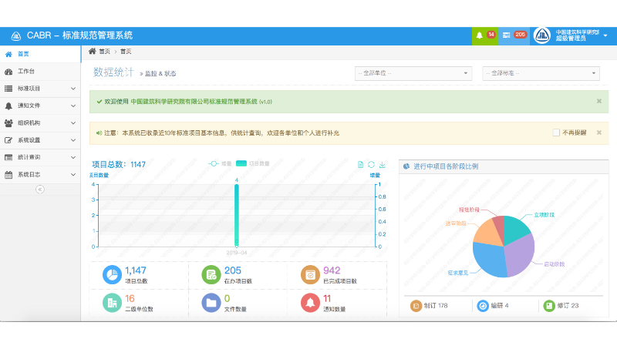Expand the 组织机构 menu chevron
The width and height of the screenshot is (617, 349).
[73, 123]
